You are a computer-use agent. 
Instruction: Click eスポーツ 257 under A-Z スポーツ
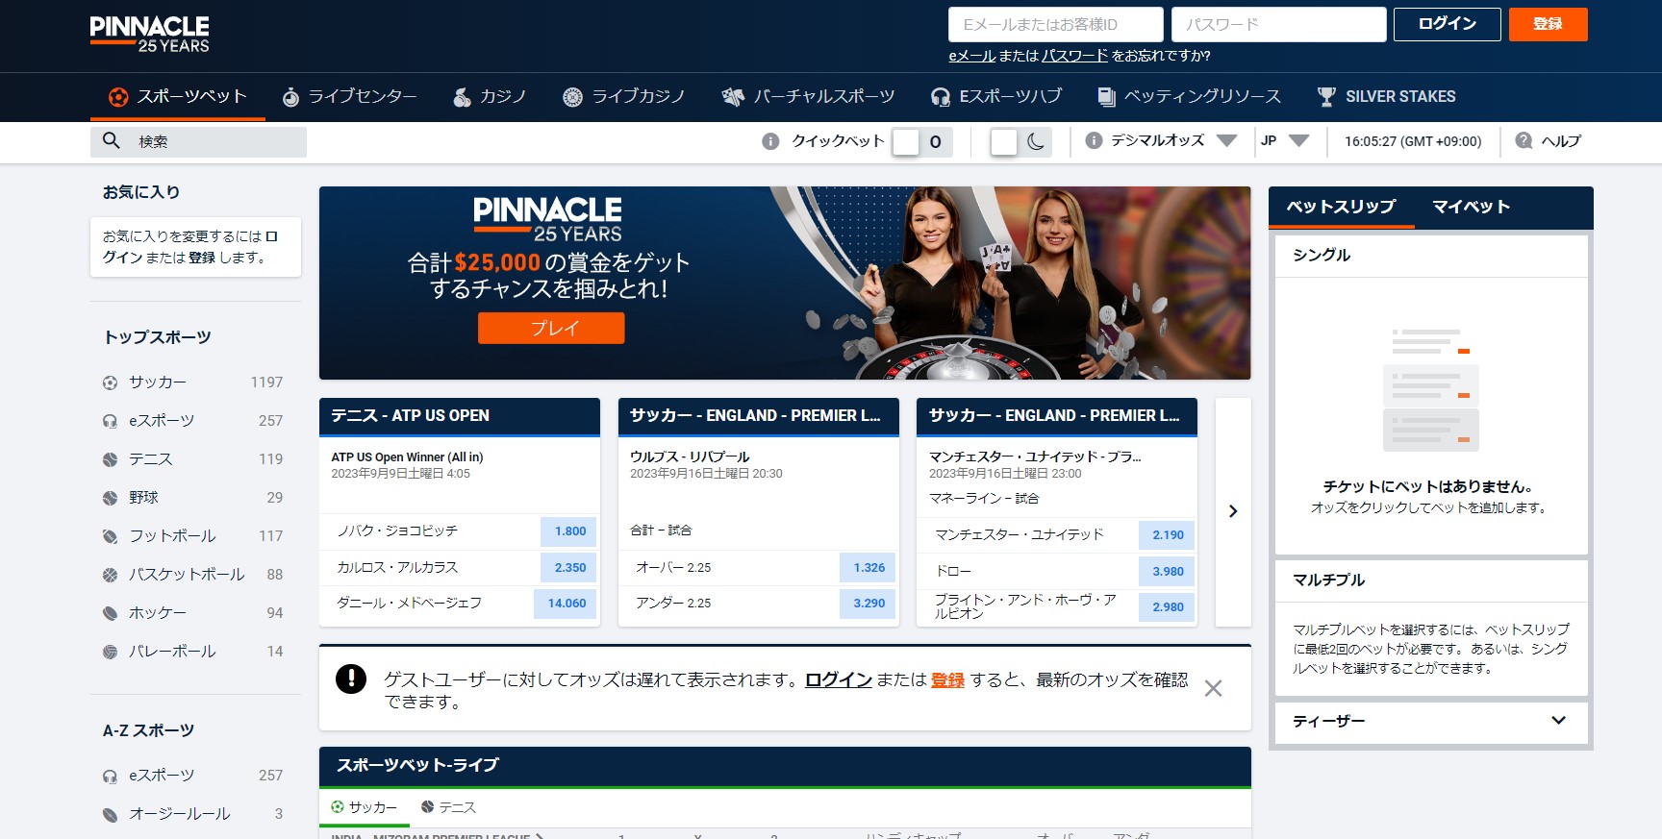tap(193, 776)
